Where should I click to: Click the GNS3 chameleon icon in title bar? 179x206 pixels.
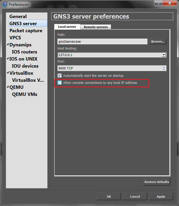tap(5, 5)
